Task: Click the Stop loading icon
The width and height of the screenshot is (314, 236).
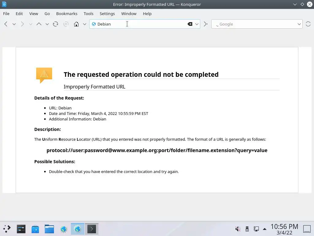Action: coord(66,24)
